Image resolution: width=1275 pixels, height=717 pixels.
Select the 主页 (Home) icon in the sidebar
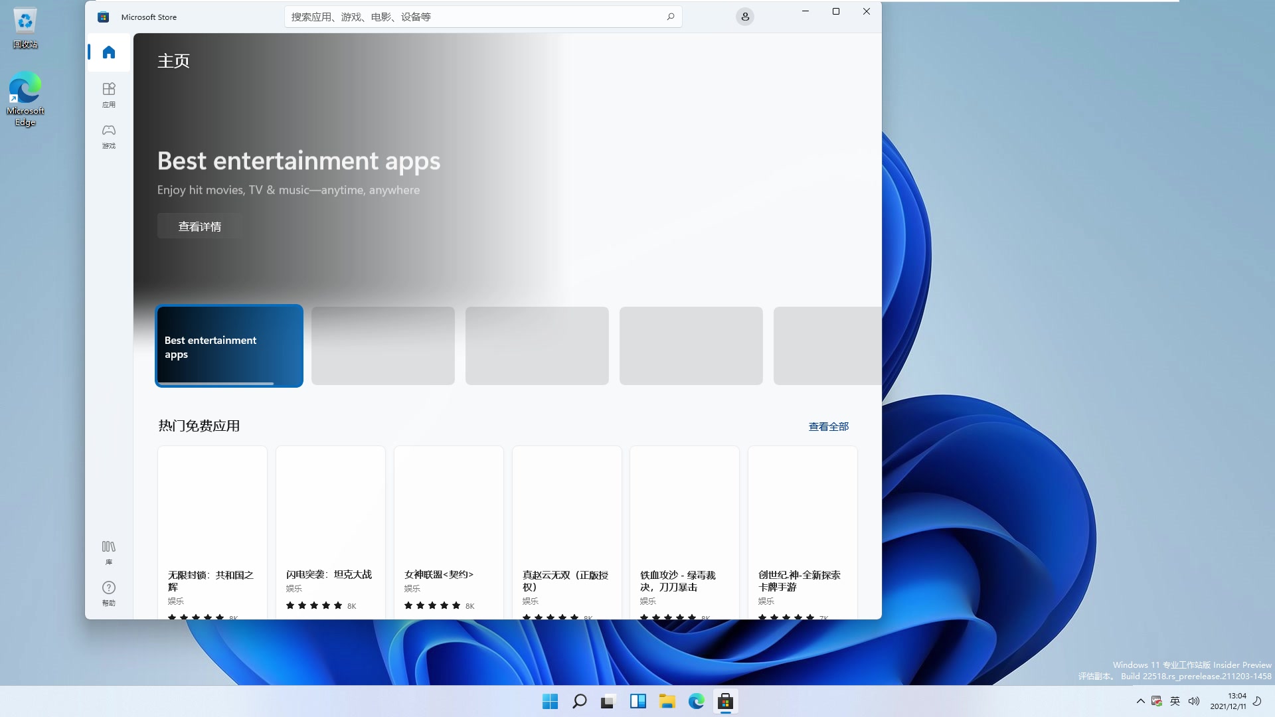108,52
